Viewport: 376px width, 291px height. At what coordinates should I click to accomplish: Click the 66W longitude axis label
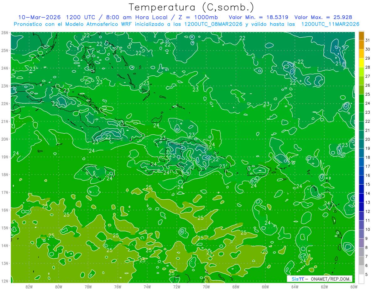[x=265, y=286]
